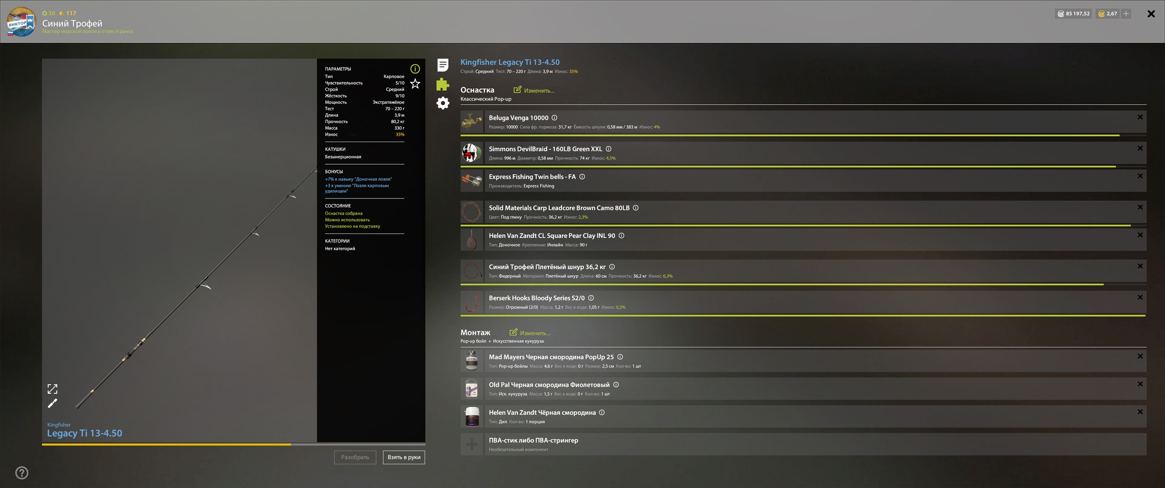Click Изменить next to Монтаж
The height and width of the screenshot is (488, 1165).
tap(530, 333)
